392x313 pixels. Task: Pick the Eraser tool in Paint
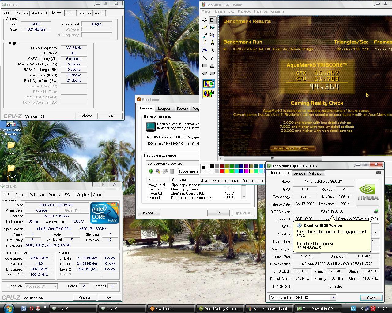[205, 28]
